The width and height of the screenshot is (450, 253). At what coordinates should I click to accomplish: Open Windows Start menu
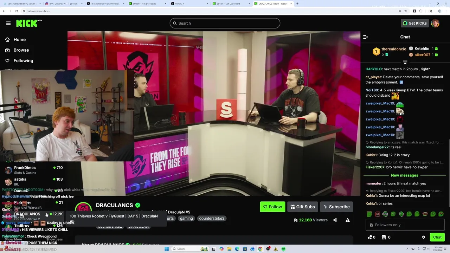click(x=166, y=249)
